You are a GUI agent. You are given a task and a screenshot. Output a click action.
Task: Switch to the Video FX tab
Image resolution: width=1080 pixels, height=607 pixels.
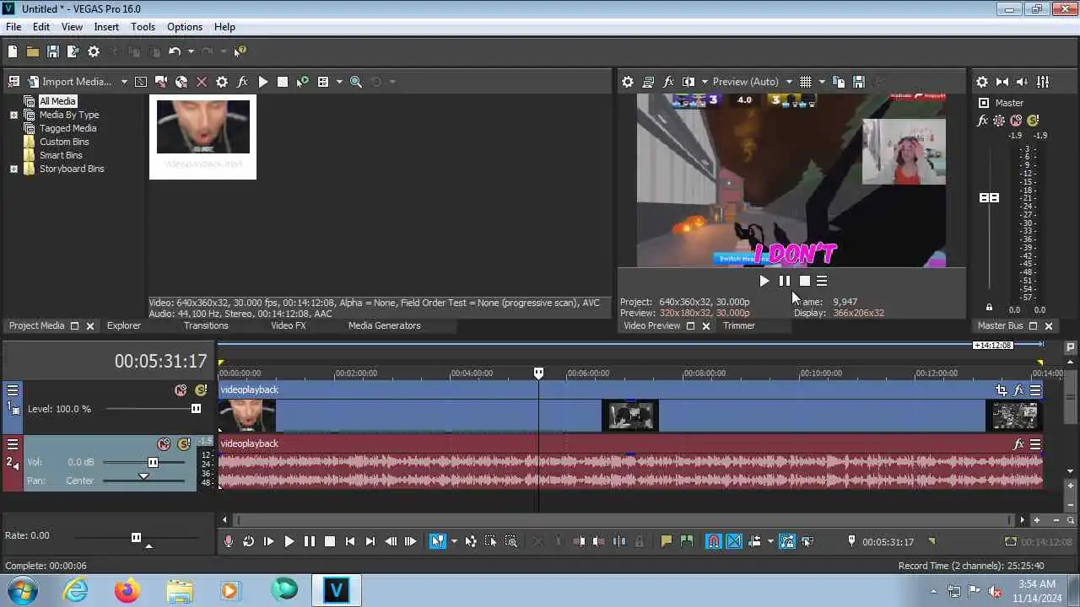coord(289,325)
